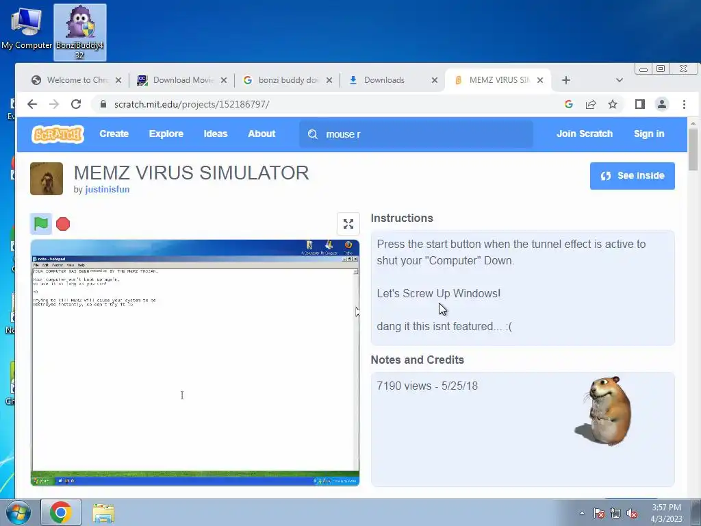The height and width of the screenshot is (526, 701).
Task: Switch to Download Movie tab
Action: [x=181, y=80]
